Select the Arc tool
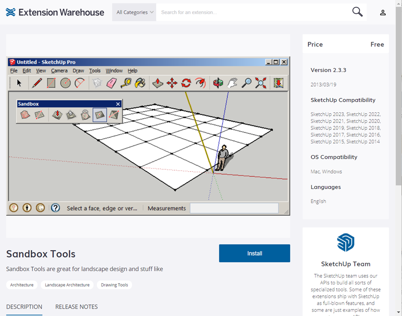This screenshot has height=316, width=402. [80, 83]
